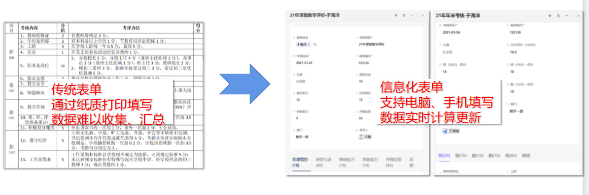Remove the 于海洋 tag via its x
The height and width of the screenshot is (195, 589).
click(309, 44)
